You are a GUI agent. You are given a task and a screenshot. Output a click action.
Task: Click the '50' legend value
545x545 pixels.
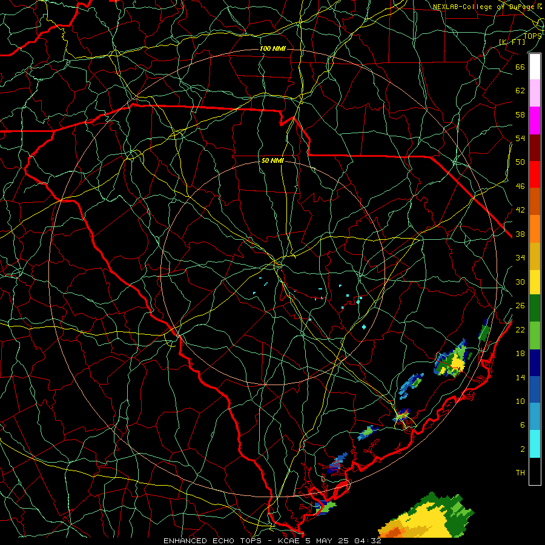(x=520, y=162)
